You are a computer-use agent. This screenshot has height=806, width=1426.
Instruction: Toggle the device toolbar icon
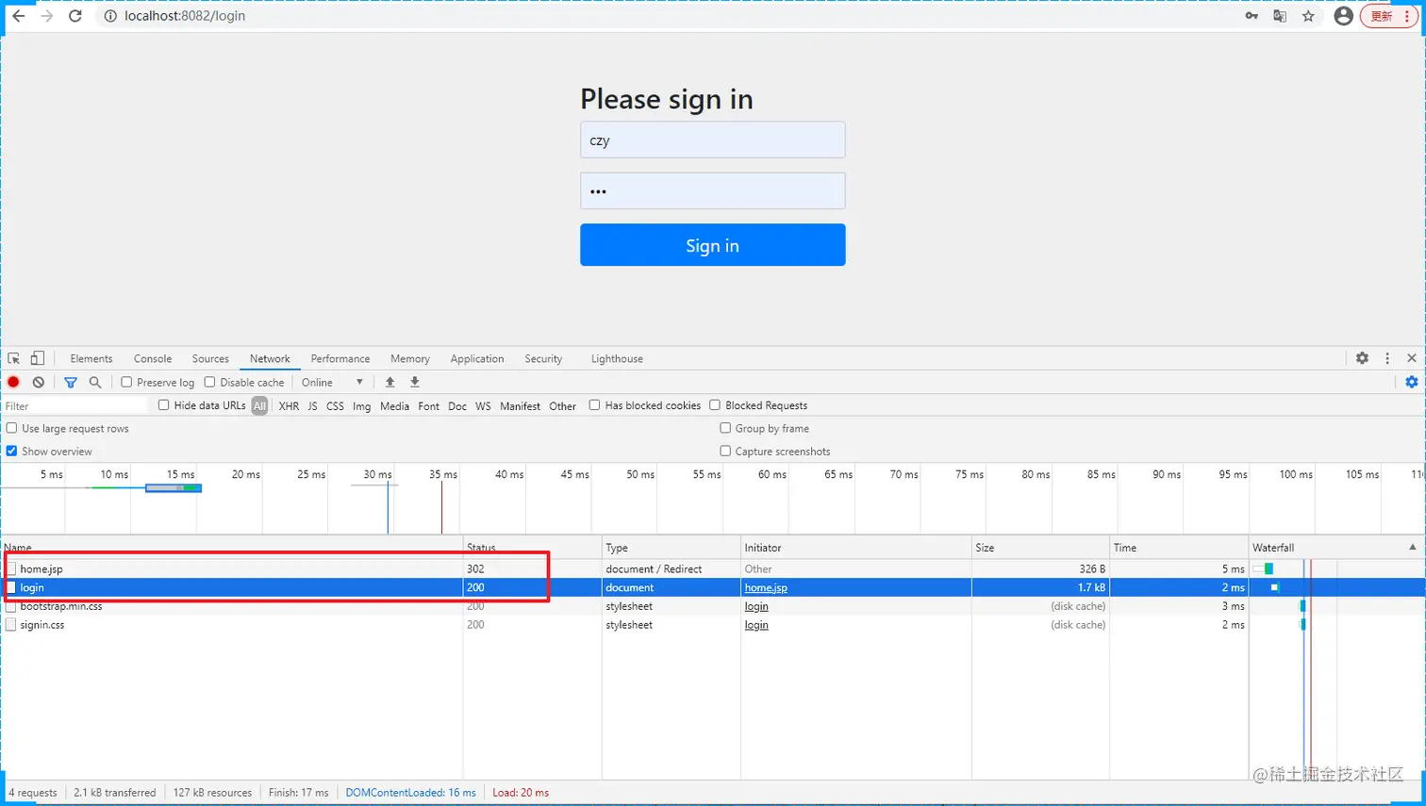click(38, 358)
